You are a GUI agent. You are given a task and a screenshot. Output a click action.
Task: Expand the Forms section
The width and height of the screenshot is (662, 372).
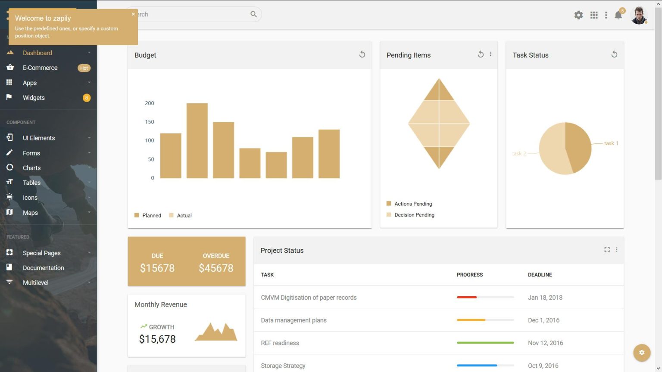pyautogui.click(x=31, y=153)
